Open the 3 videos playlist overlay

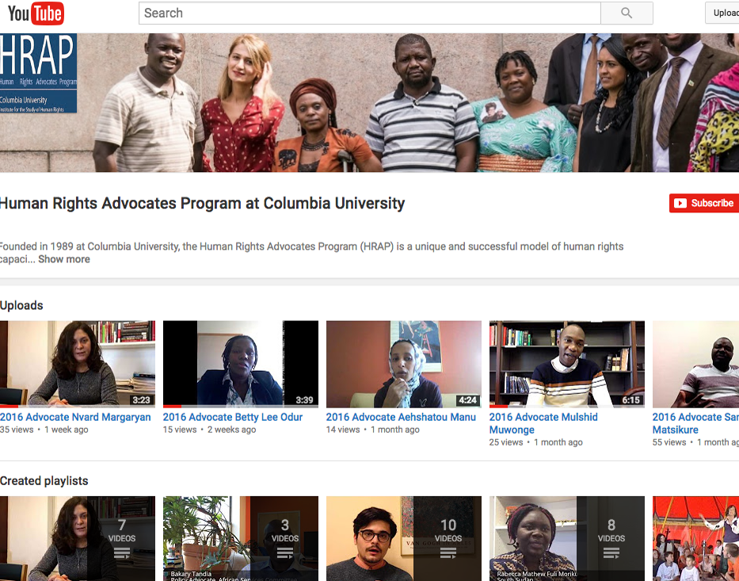pos(284,538)
